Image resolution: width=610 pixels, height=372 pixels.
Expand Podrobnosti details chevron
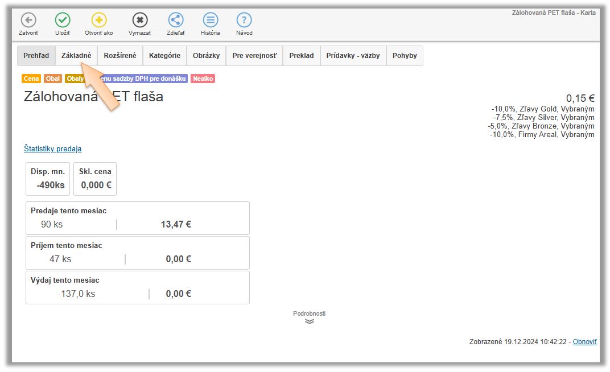click(x=309, y=321)
